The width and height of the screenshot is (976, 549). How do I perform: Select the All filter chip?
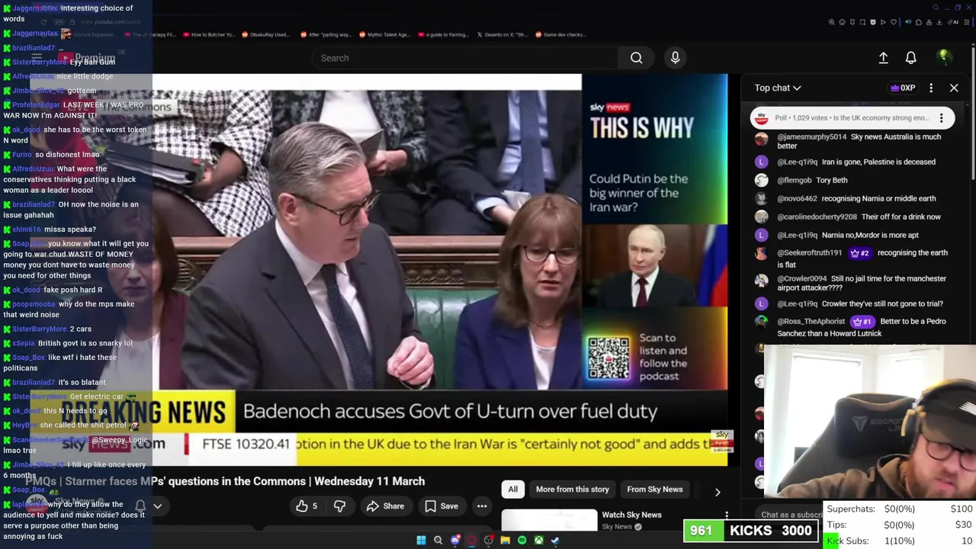513,490
